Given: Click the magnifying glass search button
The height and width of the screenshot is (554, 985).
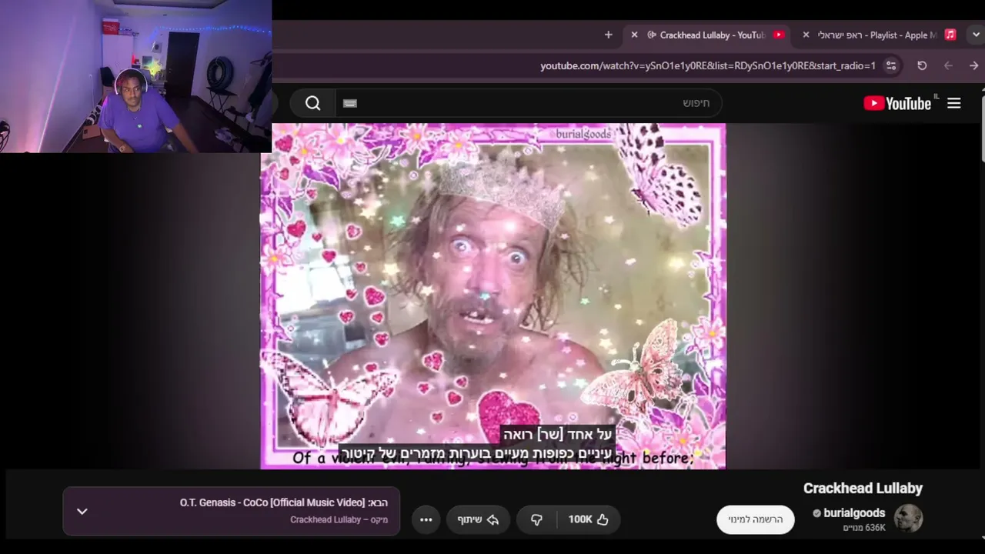Looking at the screenshot, I should tap(312, 103).
